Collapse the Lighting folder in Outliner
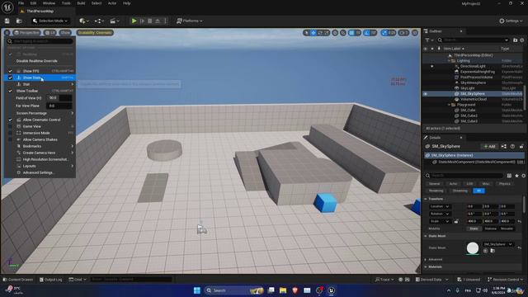 pos(449,60)
